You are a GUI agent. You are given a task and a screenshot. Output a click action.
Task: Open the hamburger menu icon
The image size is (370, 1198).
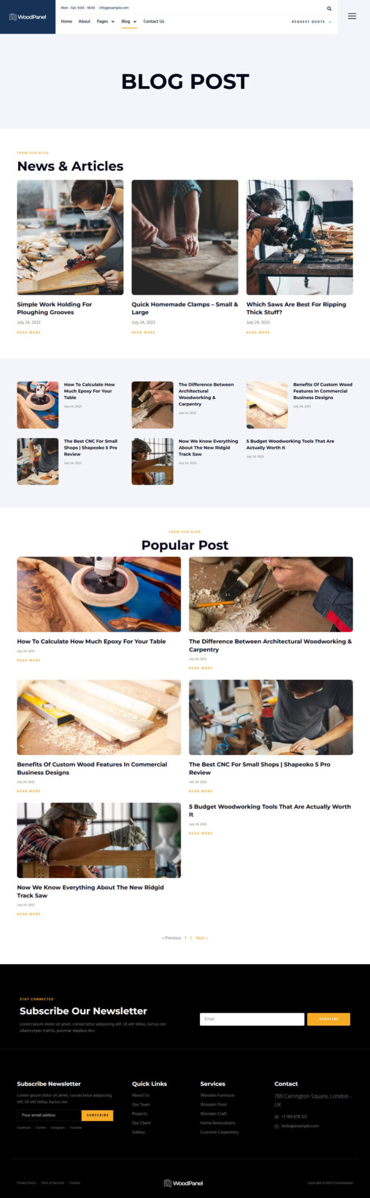click(352, 16)
